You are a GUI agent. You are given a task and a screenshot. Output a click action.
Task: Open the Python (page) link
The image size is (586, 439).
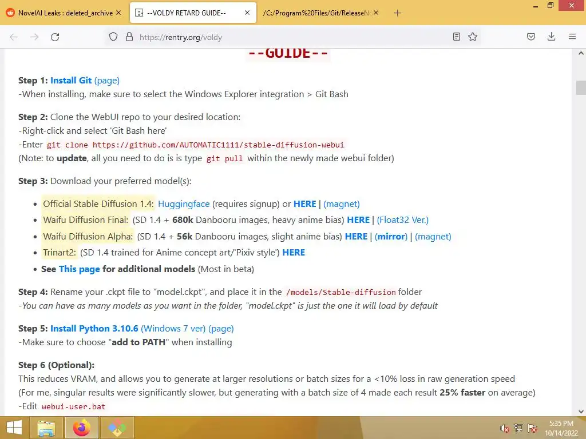point(221,329)
